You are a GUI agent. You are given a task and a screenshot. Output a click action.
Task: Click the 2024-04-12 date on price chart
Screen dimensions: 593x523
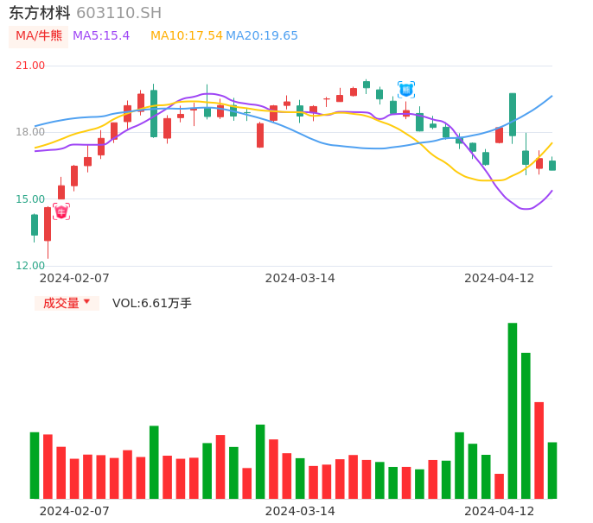click(500, 278)
